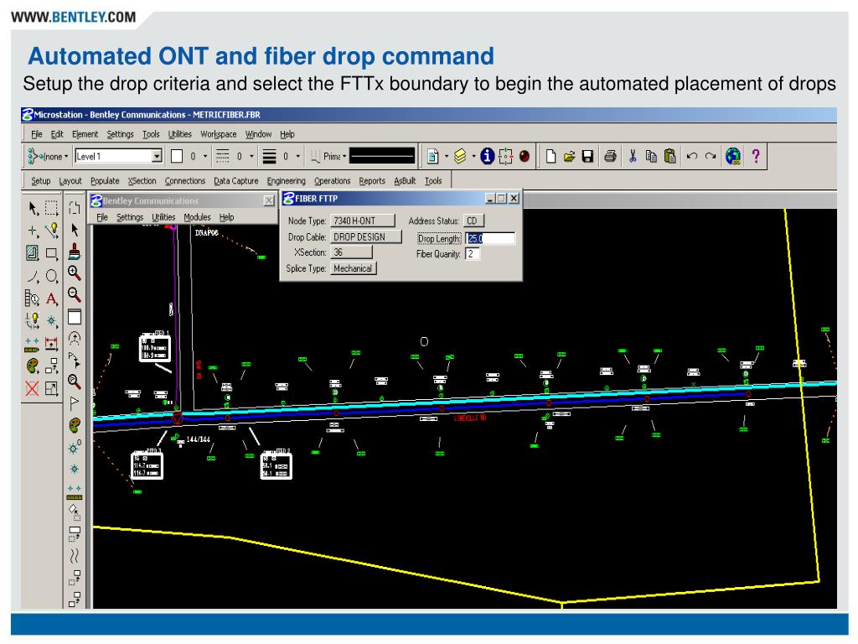Open Address Status CD selector
Screen dimensions: 858x644
point(473,221)
